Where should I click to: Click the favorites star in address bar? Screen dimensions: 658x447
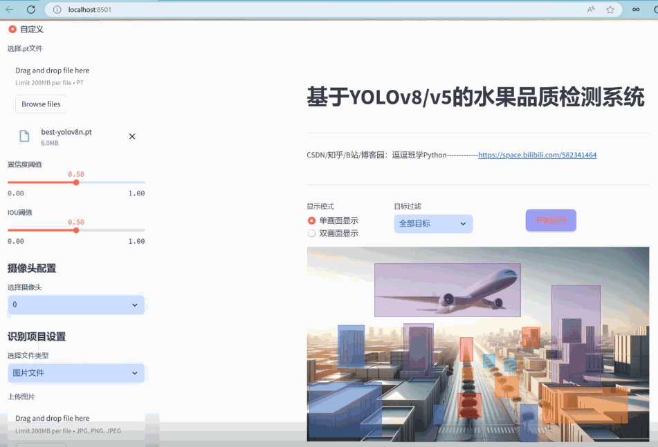click(610, 10)
